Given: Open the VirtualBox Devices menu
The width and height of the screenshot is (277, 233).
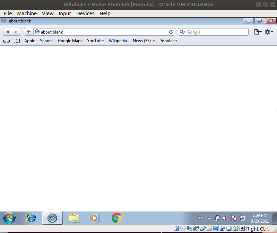Looking at the screenshot, I should [85, 13].
